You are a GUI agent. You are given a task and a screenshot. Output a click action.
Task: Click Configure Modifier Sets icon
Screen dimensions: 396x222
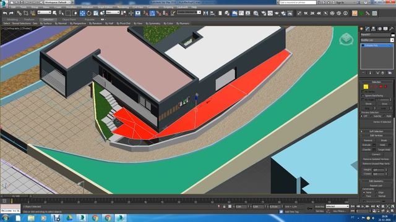[x=390, y=73]
